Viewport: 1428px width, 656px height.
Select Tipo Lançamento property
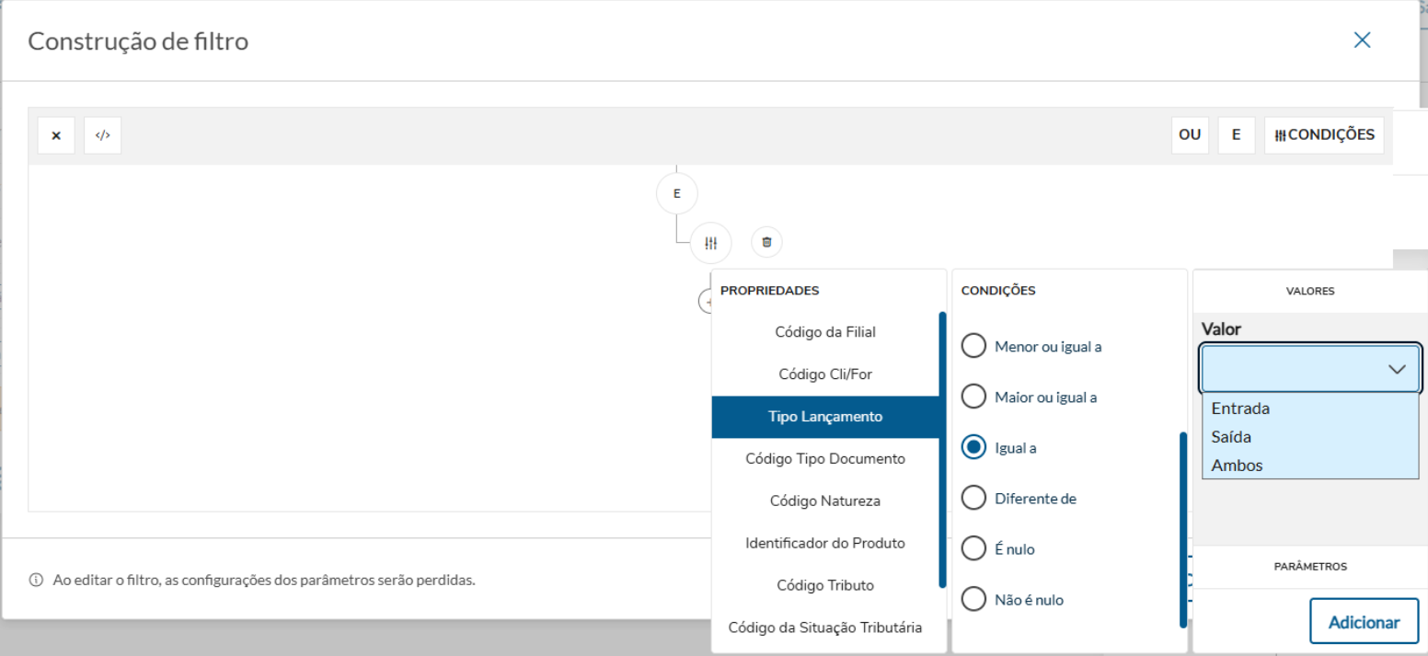pos(825,417)
